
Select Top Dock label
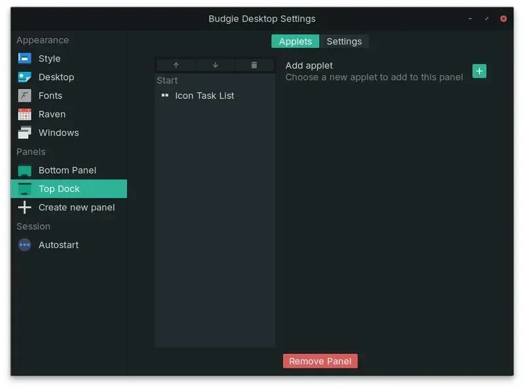pyautogui.click(x=59, y=189)
